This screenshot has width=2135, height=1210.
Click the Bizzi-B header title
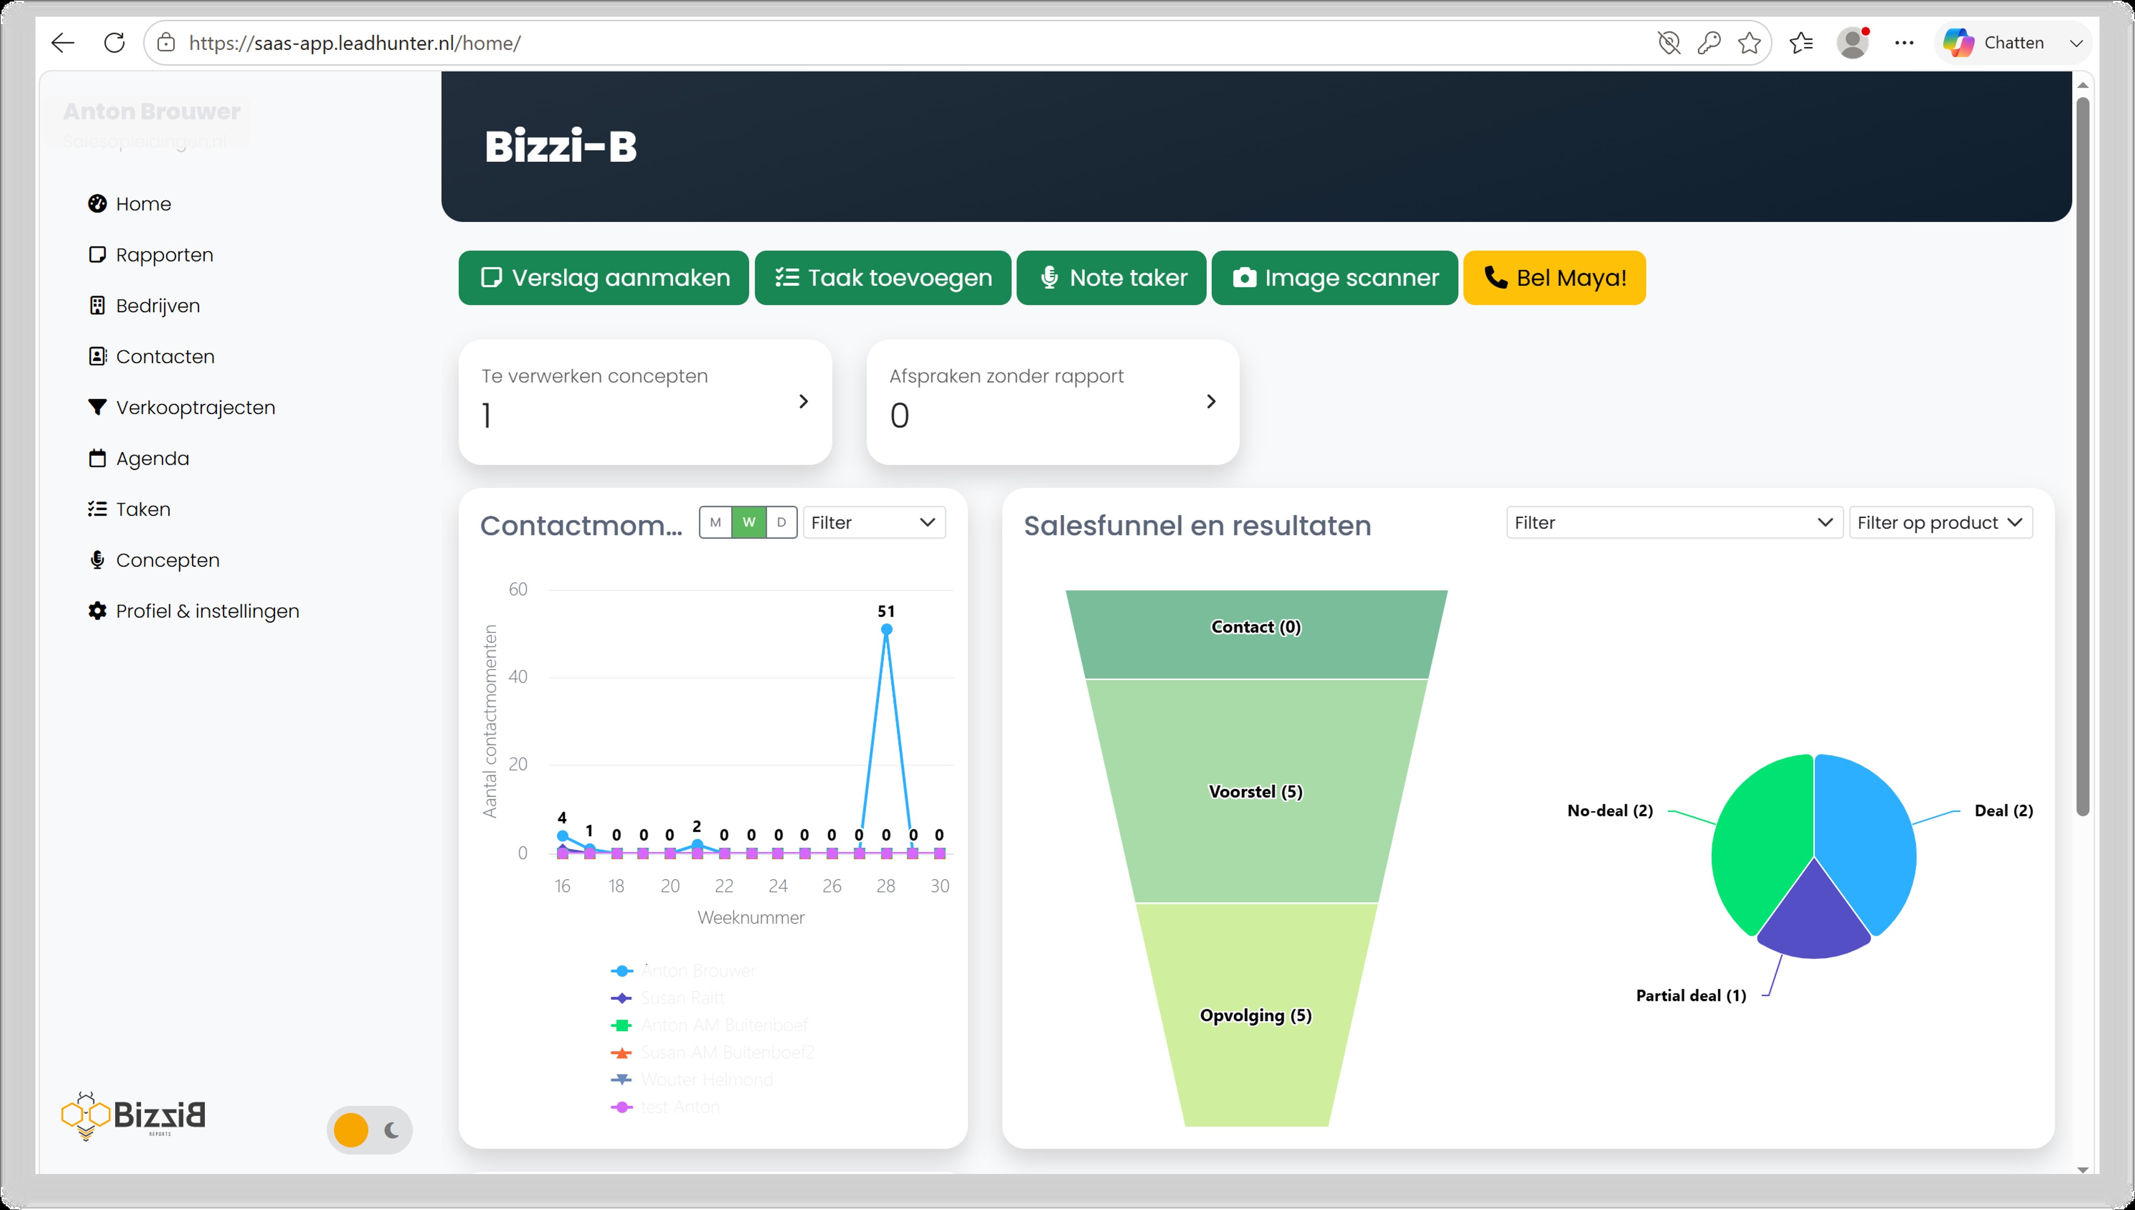[561, 146]
